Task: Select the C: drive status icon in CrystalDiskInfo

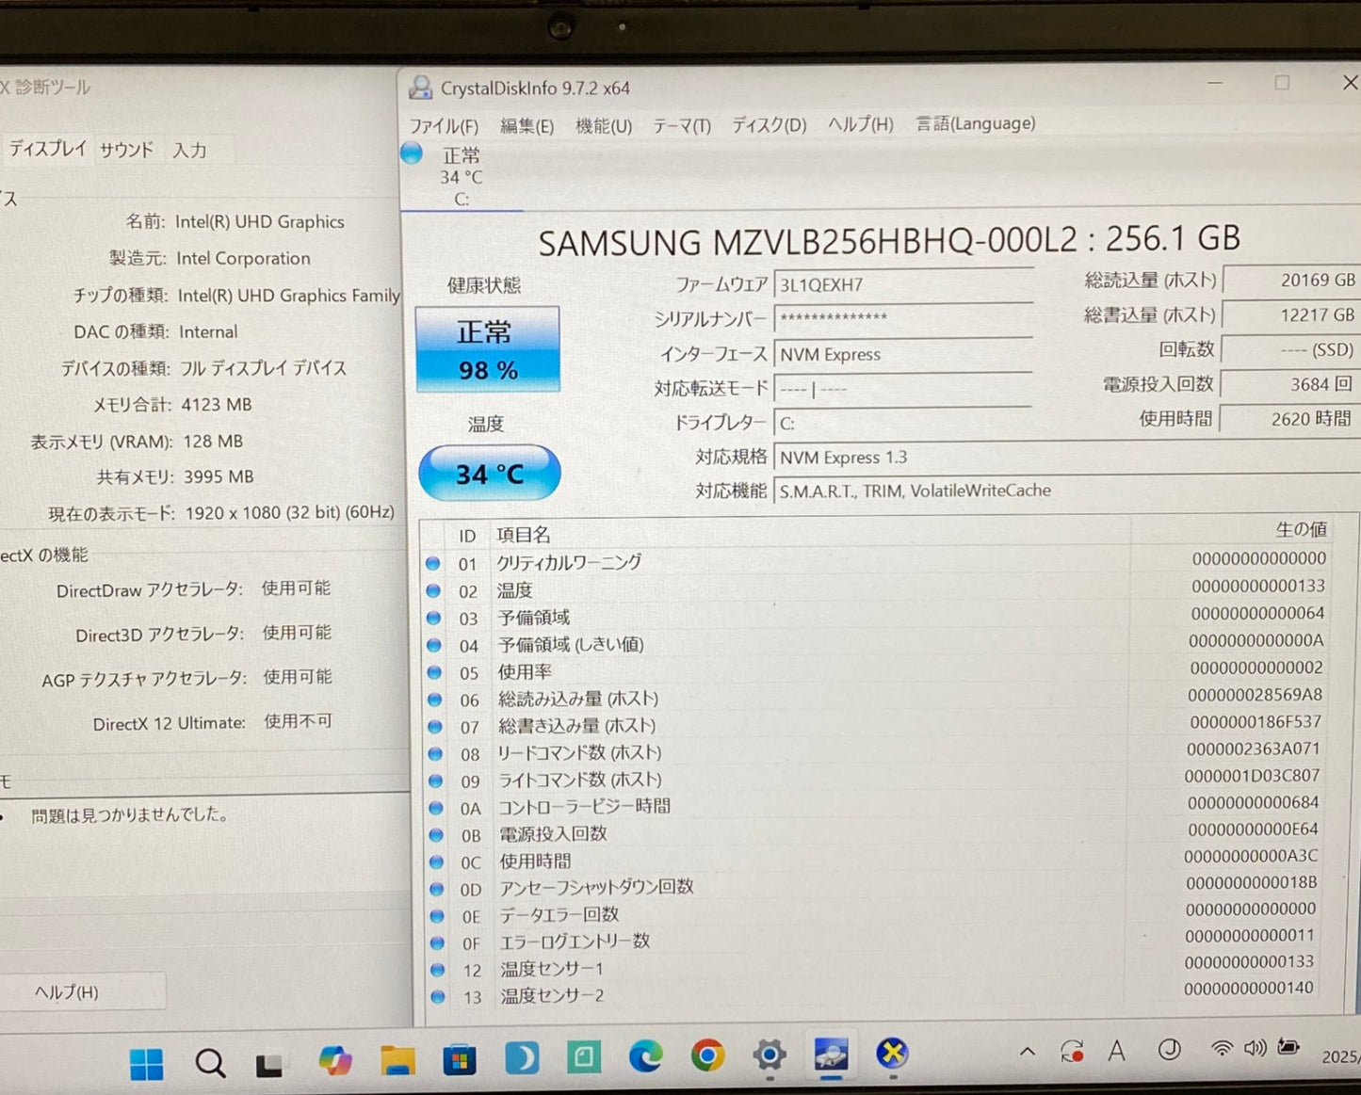Action: point(412,153)
